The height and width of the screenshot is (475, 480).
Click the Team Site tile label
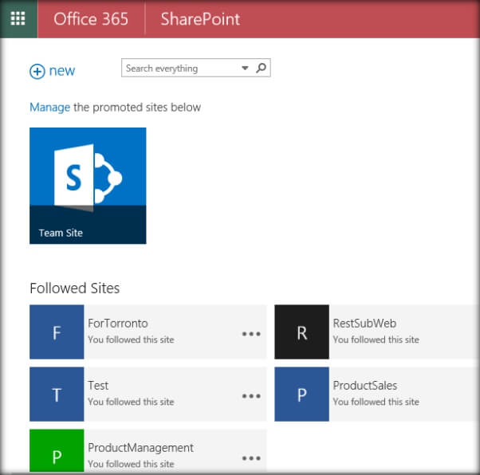61,233
